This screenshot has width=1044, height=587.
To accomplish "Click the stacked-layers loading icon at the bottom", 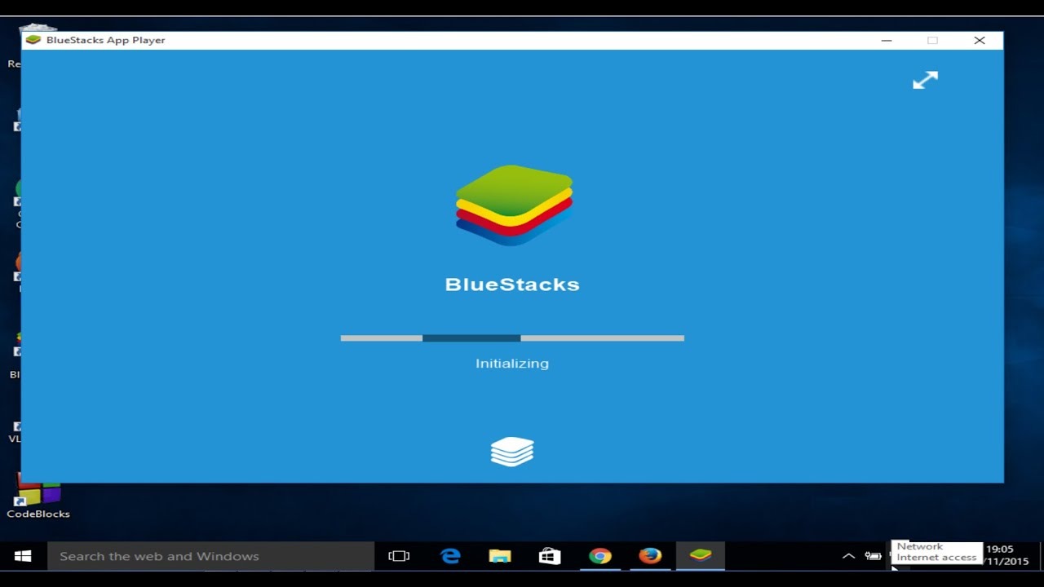I will (x=512, y=451).
